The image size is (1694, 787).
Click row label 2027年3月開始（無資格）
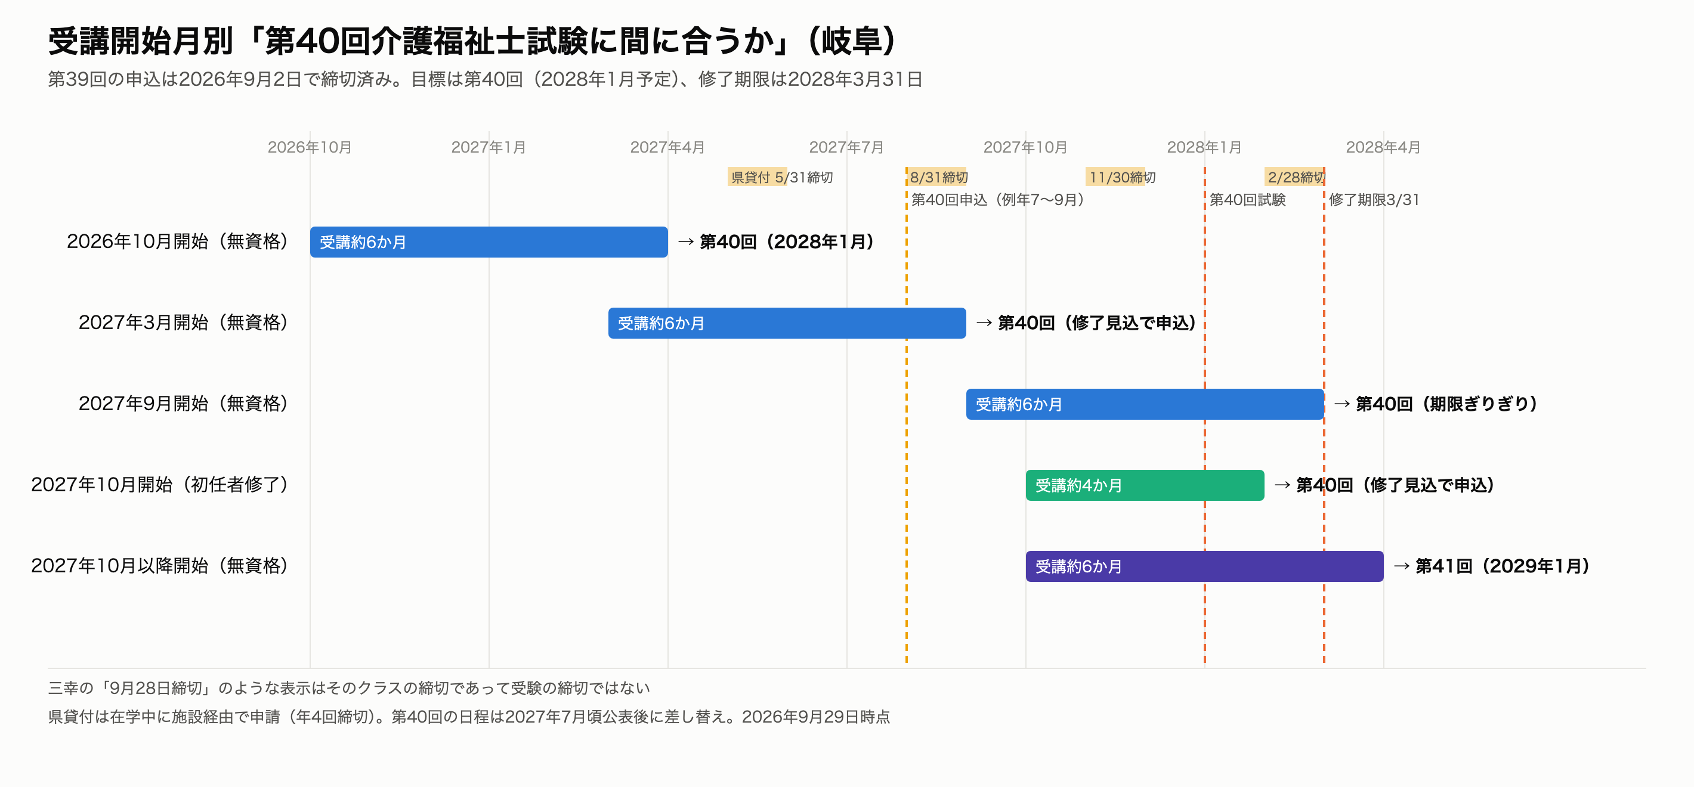[184, 322]
